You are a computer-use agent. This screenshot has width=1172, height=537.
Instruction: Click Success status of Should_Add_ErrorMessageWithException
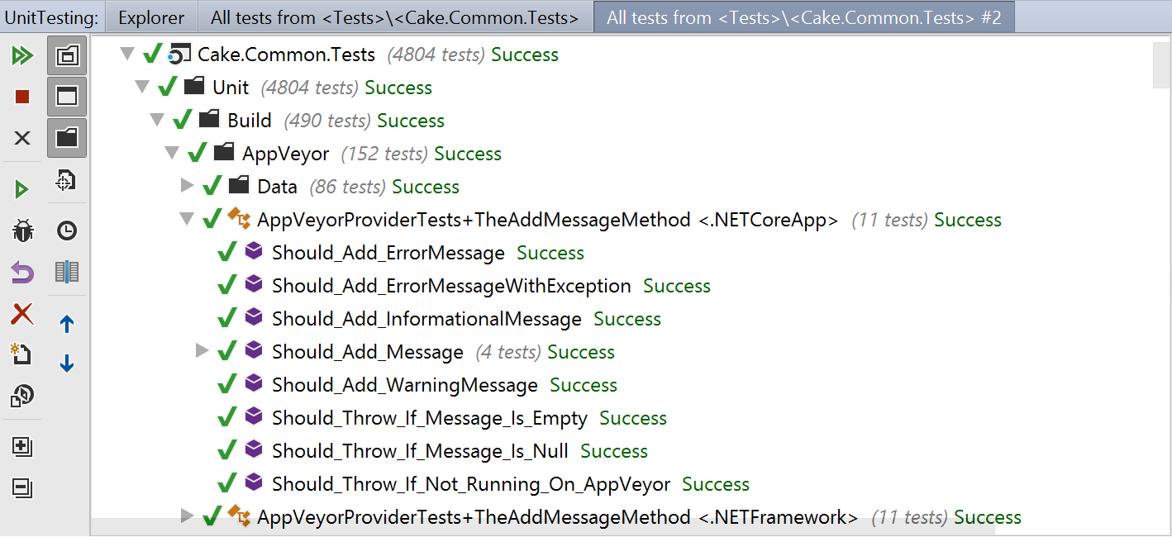(x=677, y=286)
